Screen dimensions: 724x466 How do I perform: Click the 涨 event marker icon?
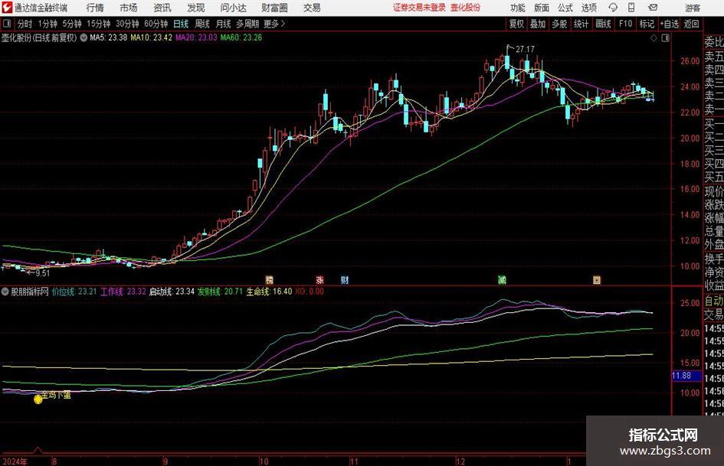[x=320, y=279]
